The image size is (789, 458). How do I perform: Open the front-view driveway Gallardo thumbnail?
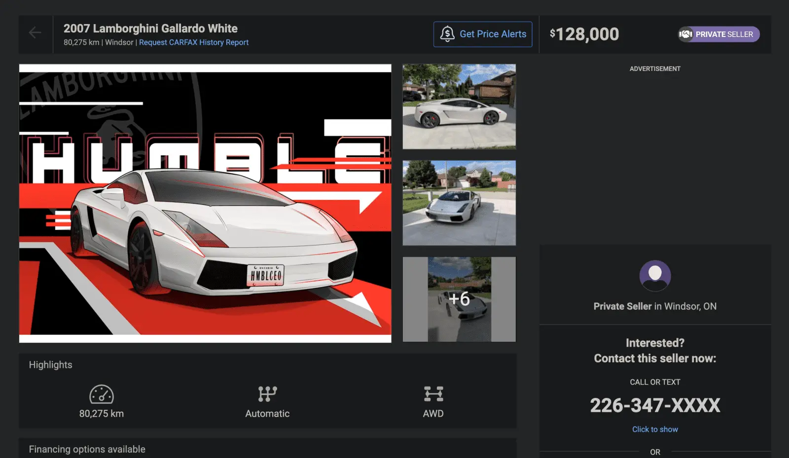[459, 203]
